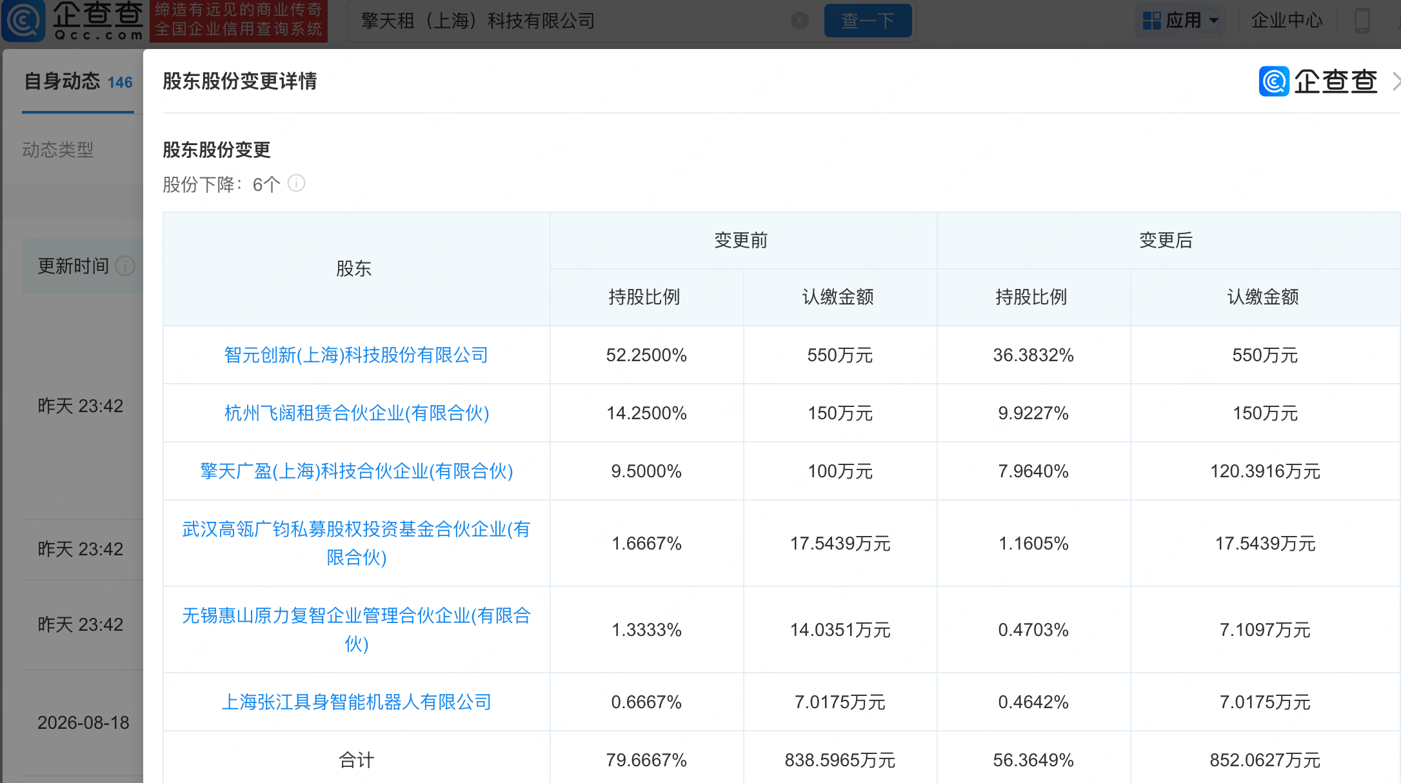Open 武汉高瓴广钧私募股权投资基金 link

[356, 543]
